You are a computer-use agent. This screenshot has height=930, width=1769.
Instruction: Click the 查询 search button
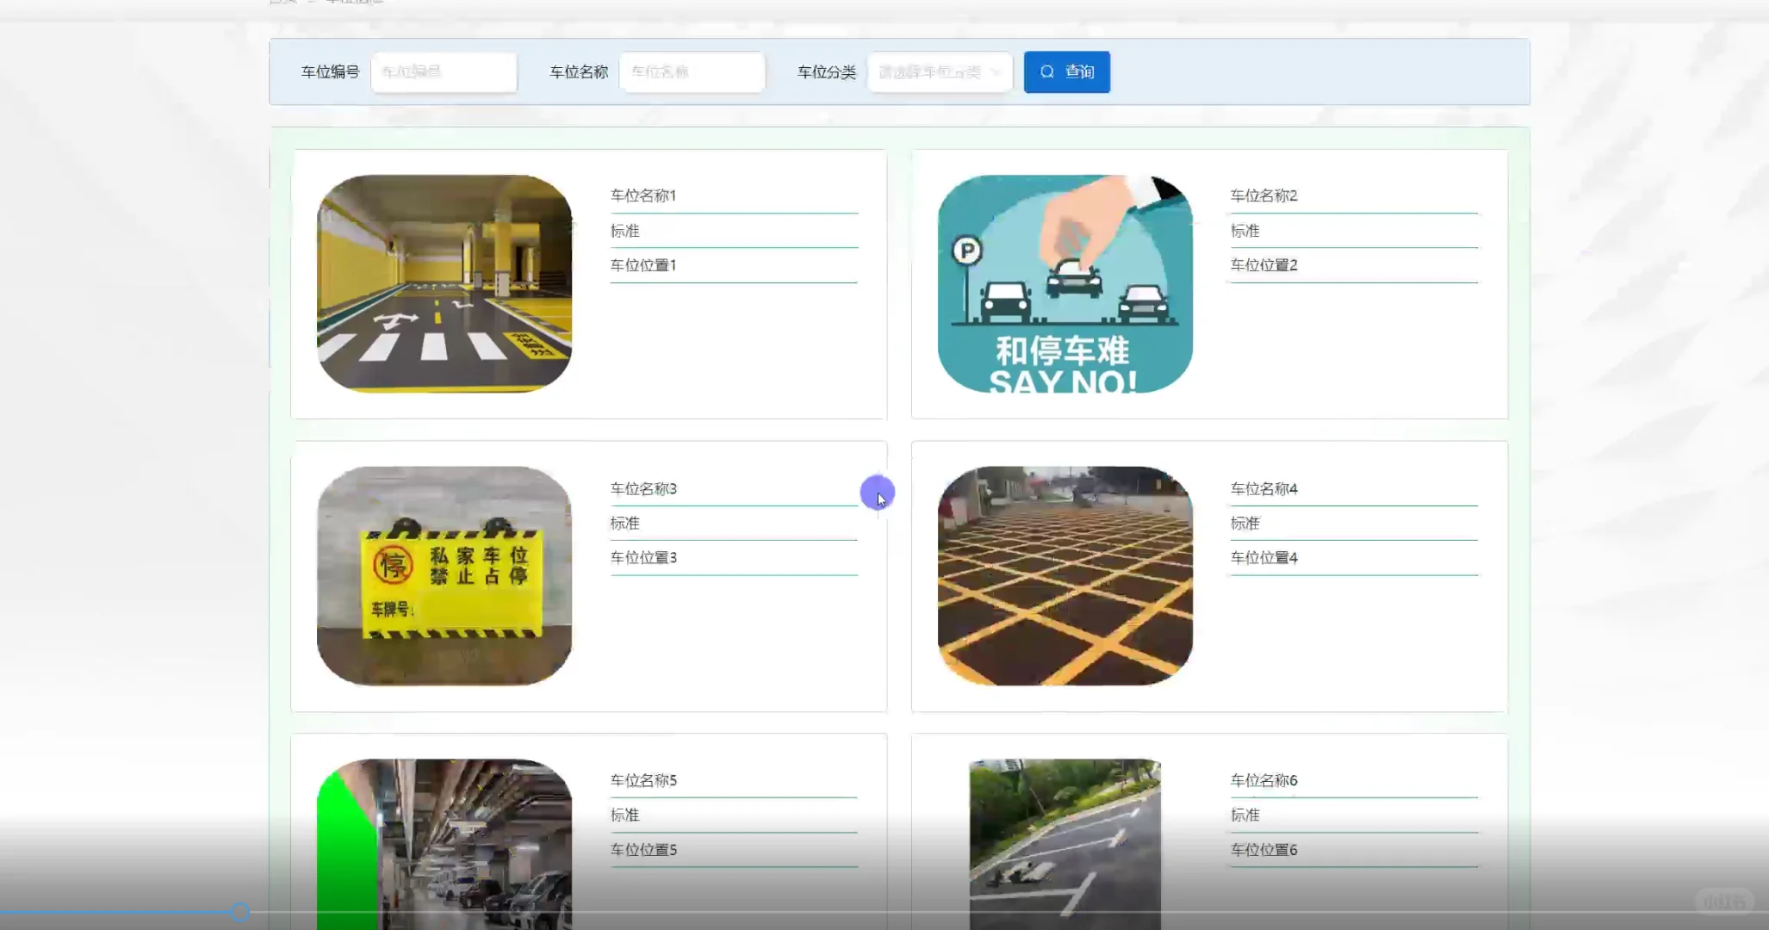(1066, 72)
